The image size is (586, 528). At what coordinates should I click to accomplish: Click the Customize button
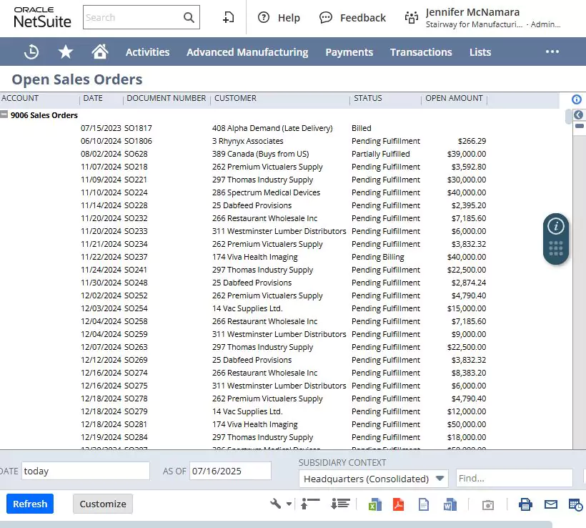coord(102,504)
